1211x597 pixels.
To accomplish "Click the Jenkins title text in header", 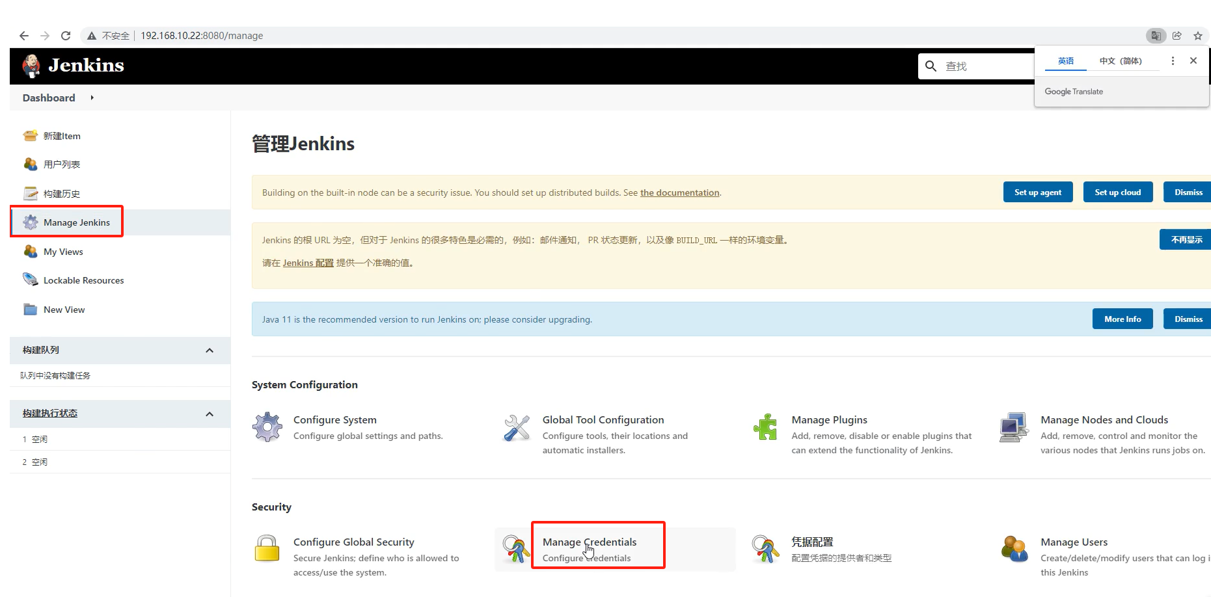I will pos(86,65).
